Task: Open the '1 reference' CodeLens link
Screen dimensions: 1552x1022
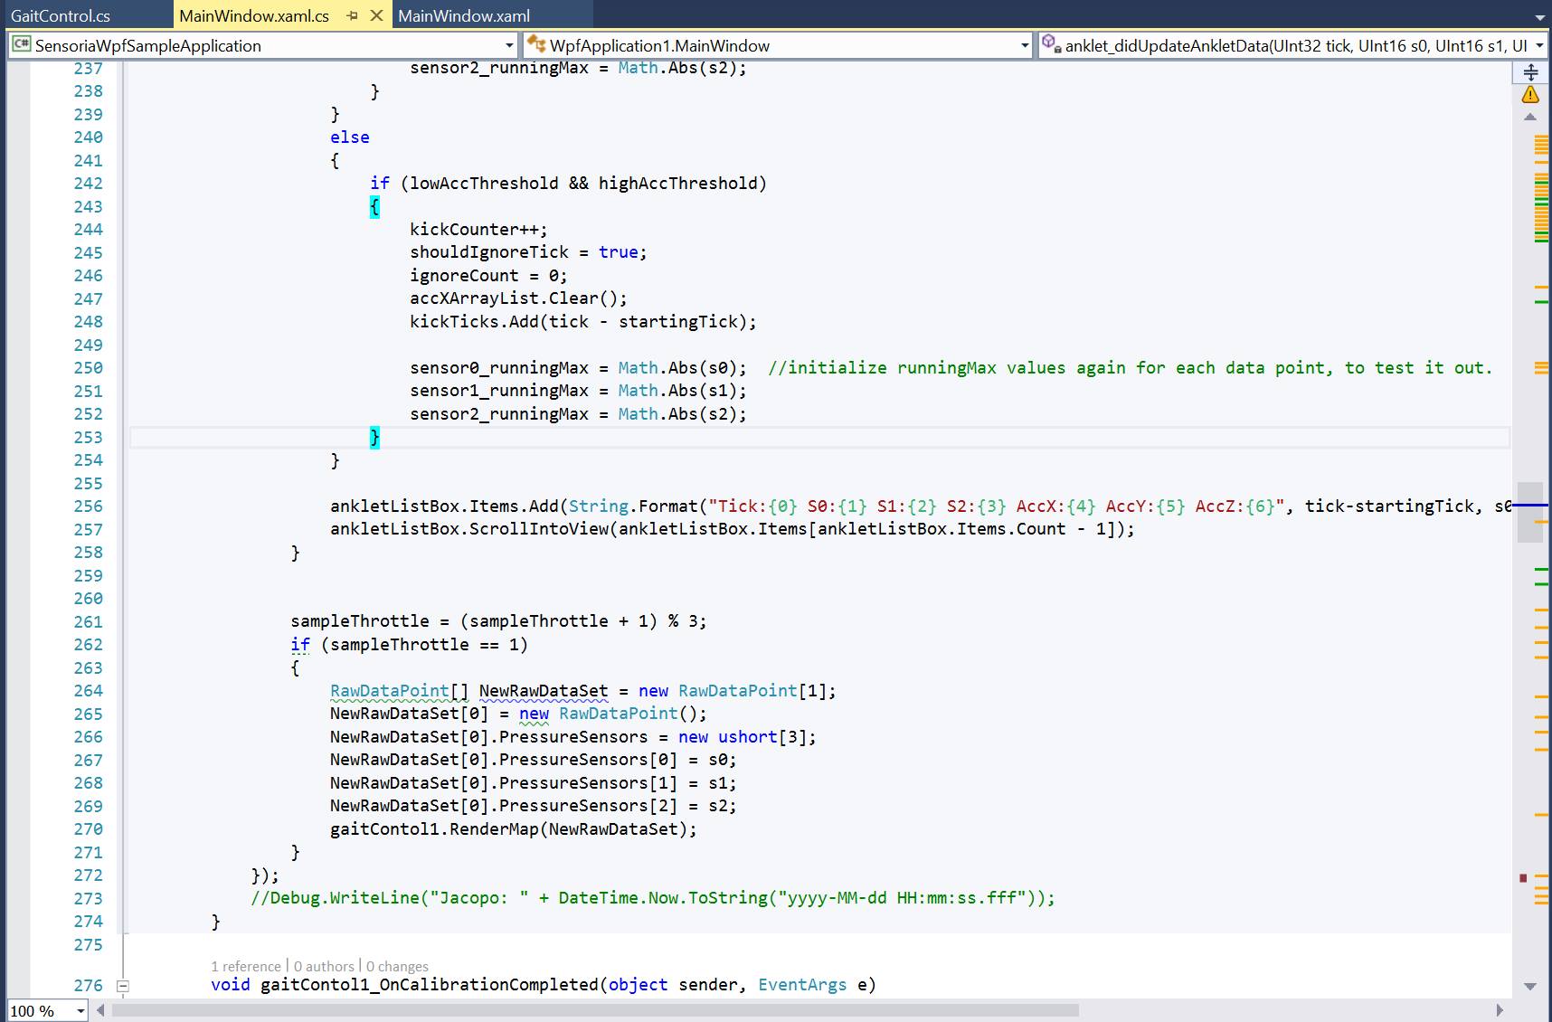Action: (246, 966)
